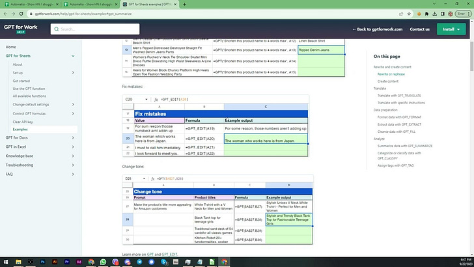Jump to Format data with GPT_FORMAT

(399, 117)
